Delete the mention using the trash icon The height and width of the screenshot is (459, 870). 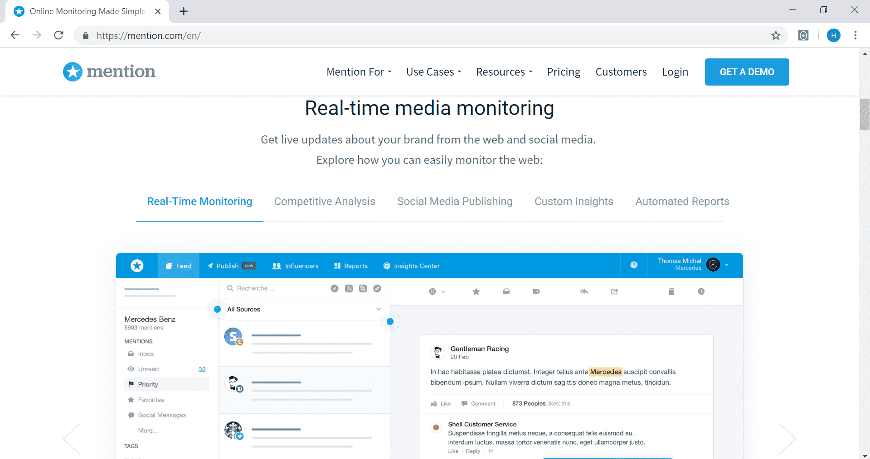pos(671,292)
